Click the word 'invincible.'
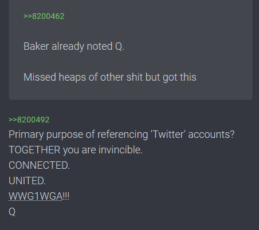Image resolution: width=259 pixels, height=230 pixels. point(120,150)
